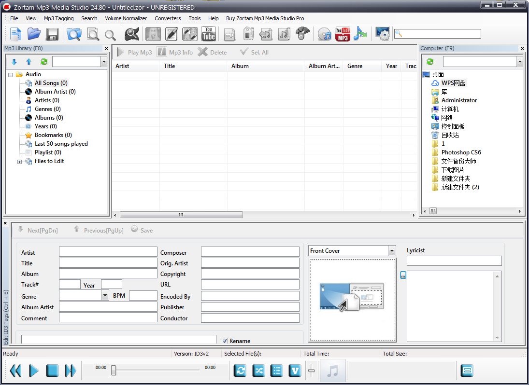Viewport: 529px width, 385px height.
Task: Click the shuffle playback icon
Action: point(258,371)
